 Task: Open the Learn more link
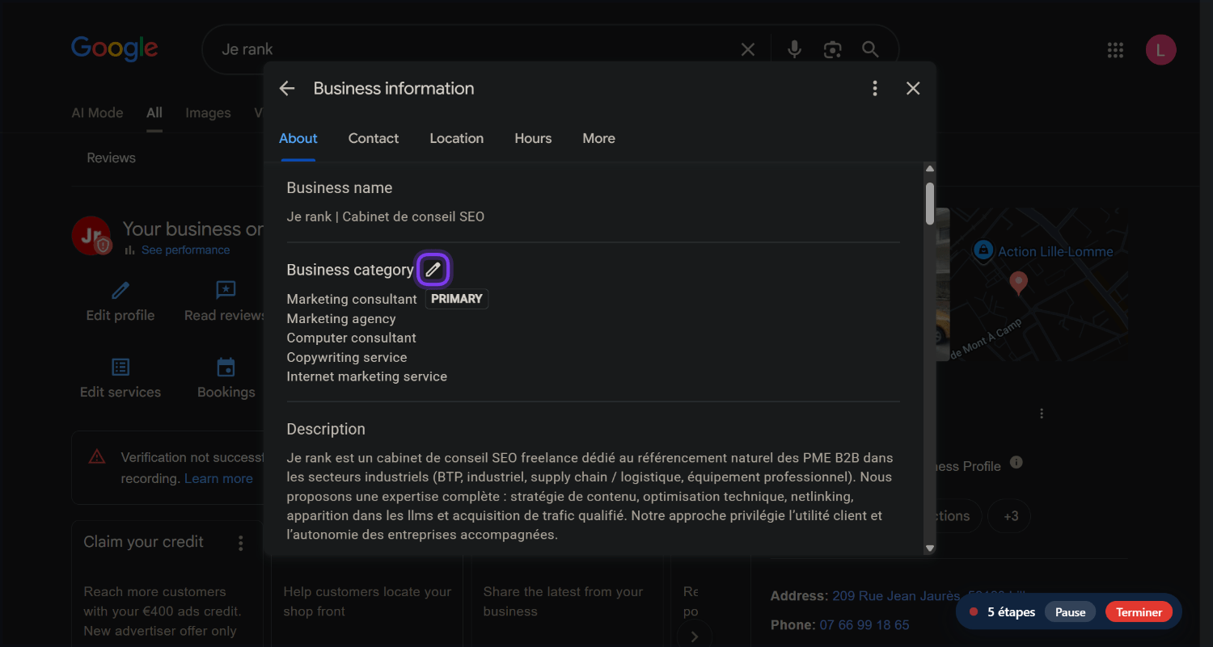click(x=218, y=478)
